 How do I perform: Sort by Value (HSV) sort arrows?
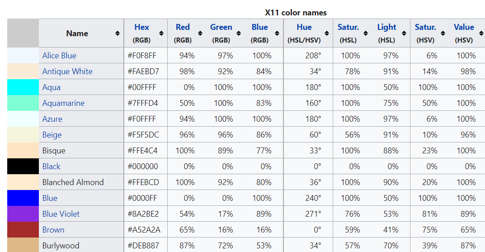pos(481,33)
